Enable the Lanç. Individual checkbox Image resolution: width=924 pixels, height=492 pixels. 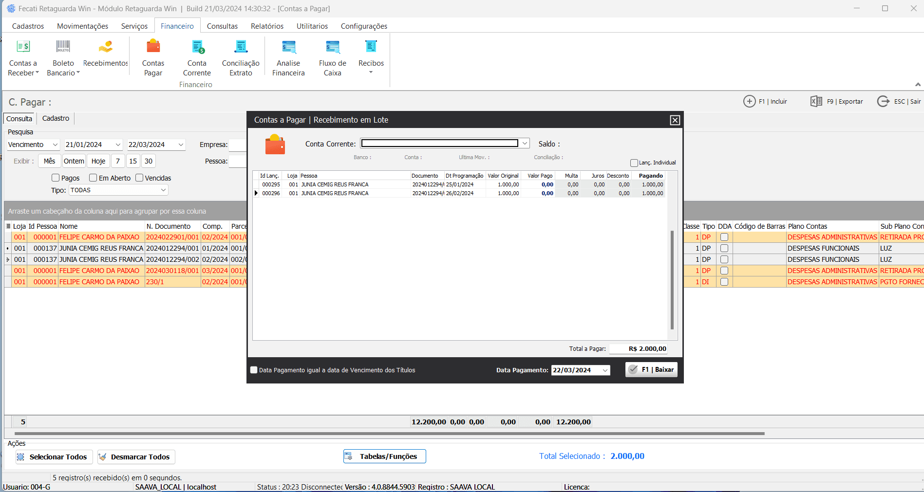coord(634,163)
